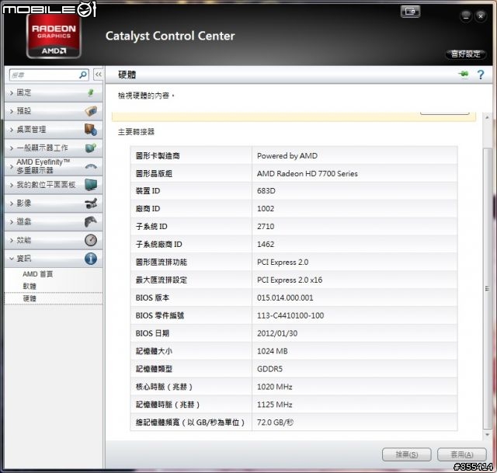The width and height of the screenshot is (497, 473).
Task: Minimize the Catalyst Control Center window
Action: point(466,16)
